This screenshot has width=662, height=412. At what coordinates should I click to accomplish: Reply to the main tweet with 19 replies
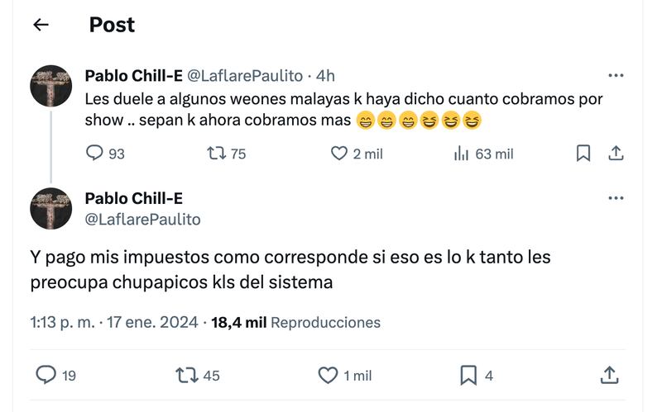[46, 376]
